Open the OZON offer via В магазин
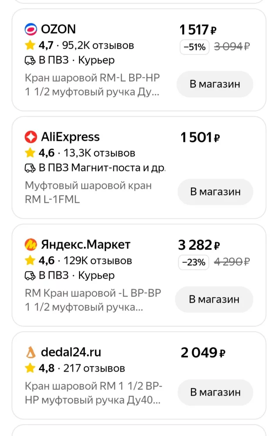The image size is (278, 436). point(215,84)
